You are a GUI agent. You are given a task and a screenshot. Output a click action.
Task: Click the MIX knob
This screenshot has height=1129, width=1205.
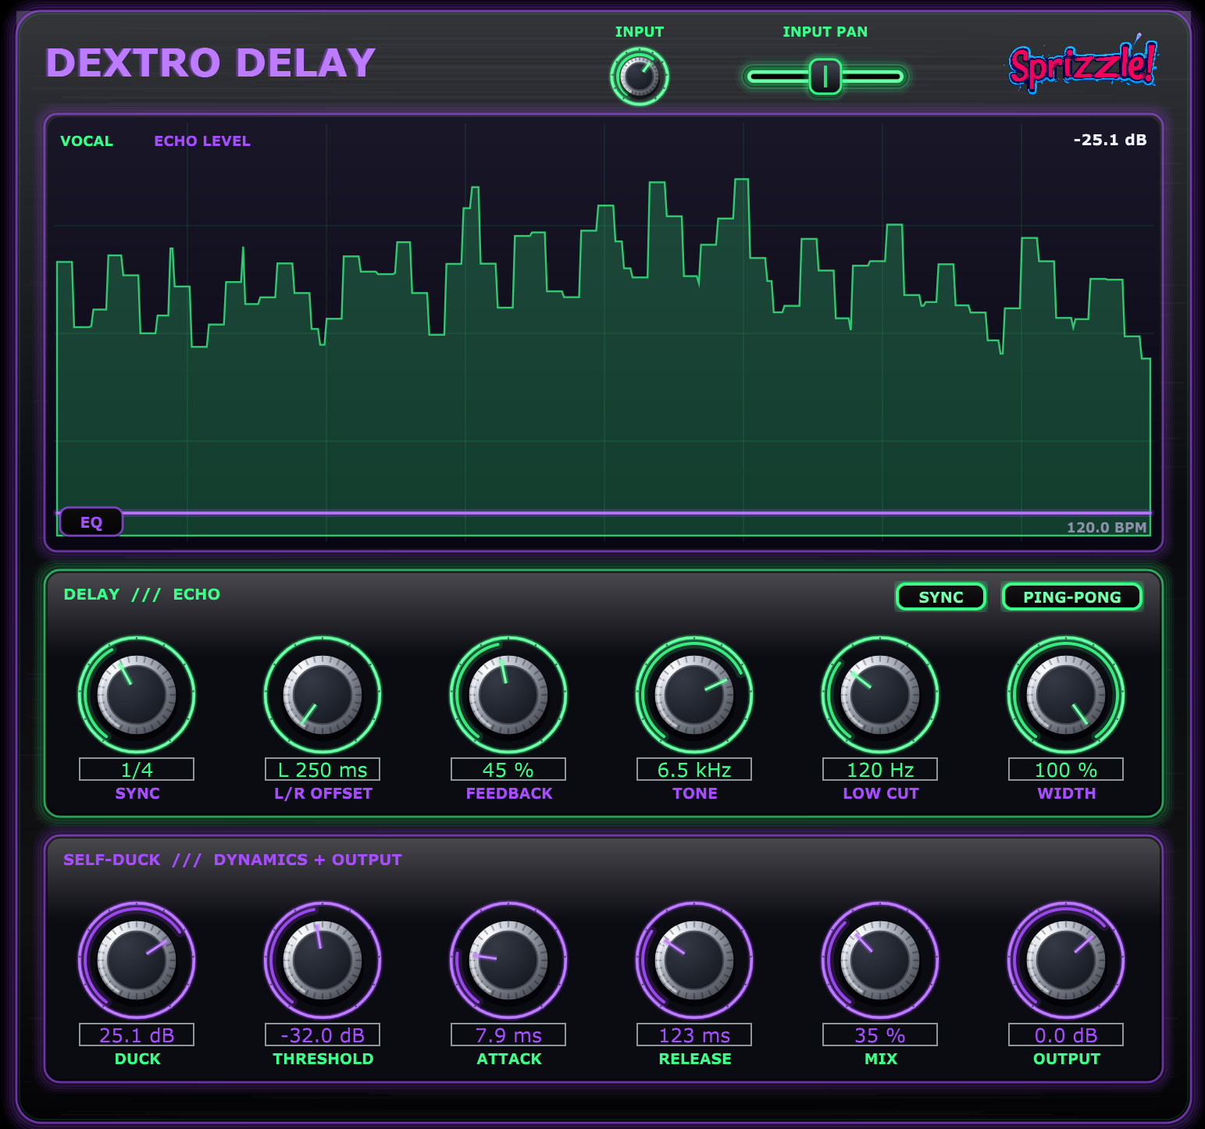[x=880, y=960]
